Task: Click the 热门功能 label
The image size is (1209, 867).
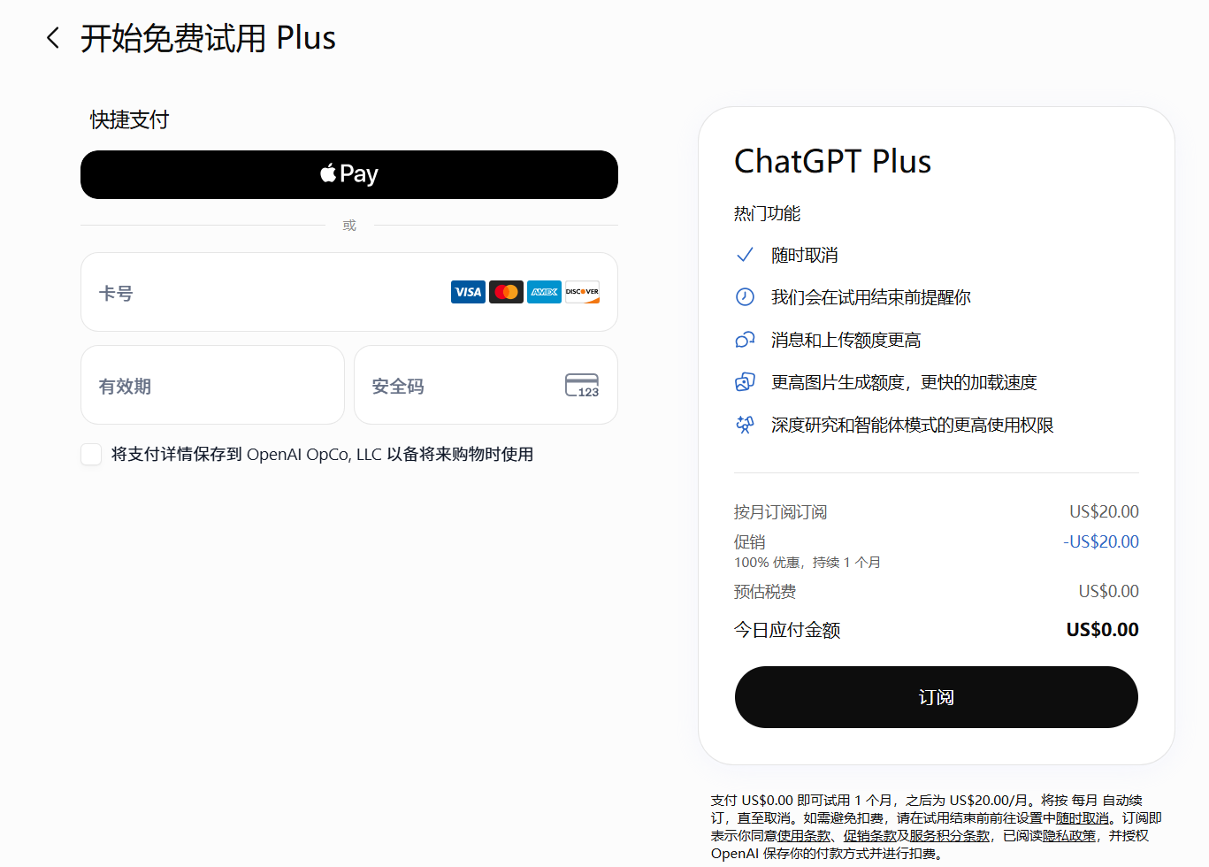Action: (x=767, y=213)
